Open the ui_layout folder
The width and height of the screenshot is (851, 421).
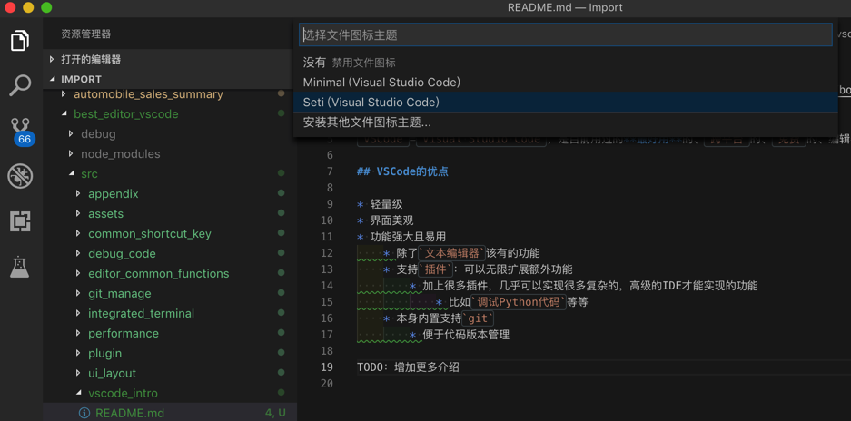coord(113,373)
